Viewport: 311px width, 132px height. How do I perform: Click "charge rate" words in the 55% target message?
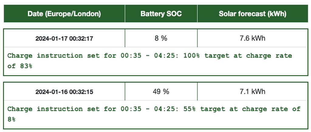pos(265,109)
